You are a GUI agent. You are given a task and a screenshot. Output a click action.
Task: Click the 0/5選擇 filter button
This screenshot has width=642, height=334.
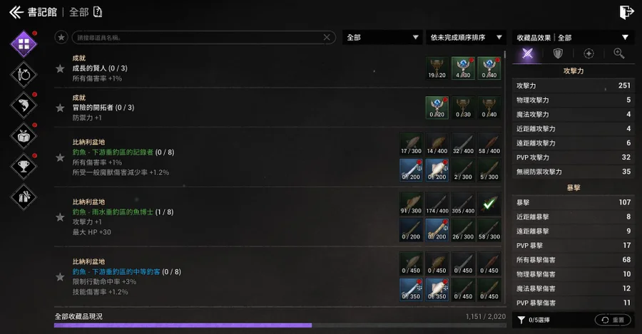tap(534, 320)
